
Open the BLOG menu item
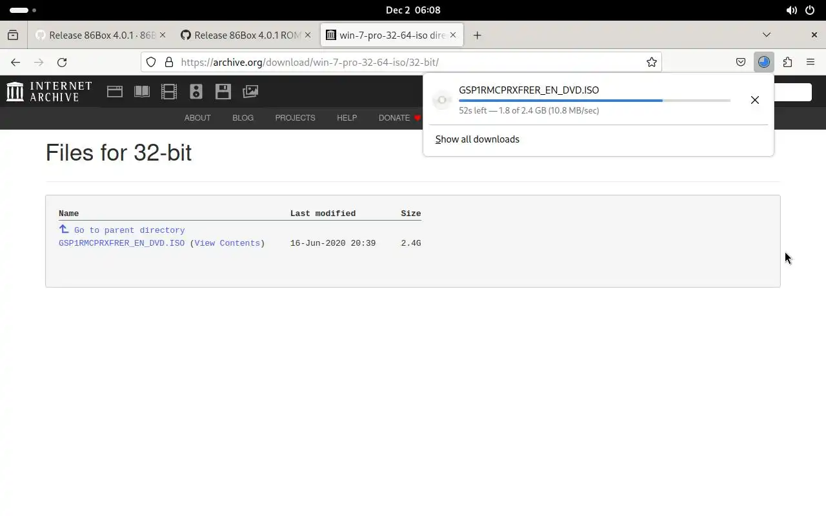pyautogui.click(x=243, y=118)
